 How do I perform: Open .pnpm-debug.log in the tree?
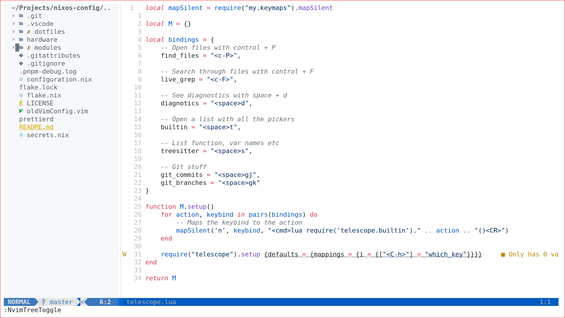pyautogui.click(x=48, y=71)
